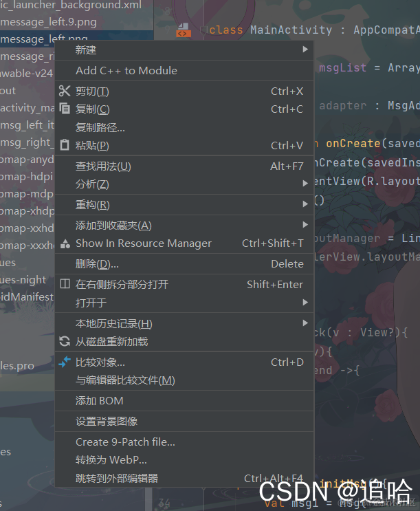Image resolution: width=420 pixels, height=511 pixels.
Task: Expand the 重构(R) submenu arrow
Action: click(305, 204)
